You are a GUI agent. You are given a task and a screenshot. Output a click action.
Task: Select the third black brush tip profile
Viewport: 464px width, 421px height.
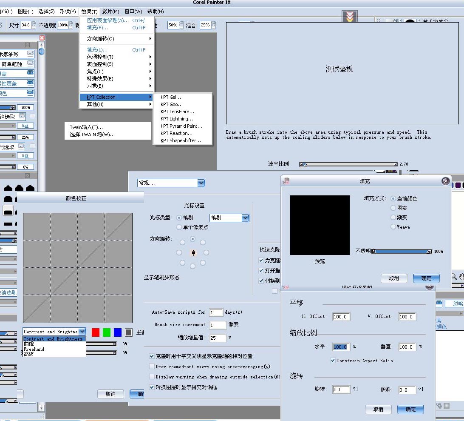point(30,188)
